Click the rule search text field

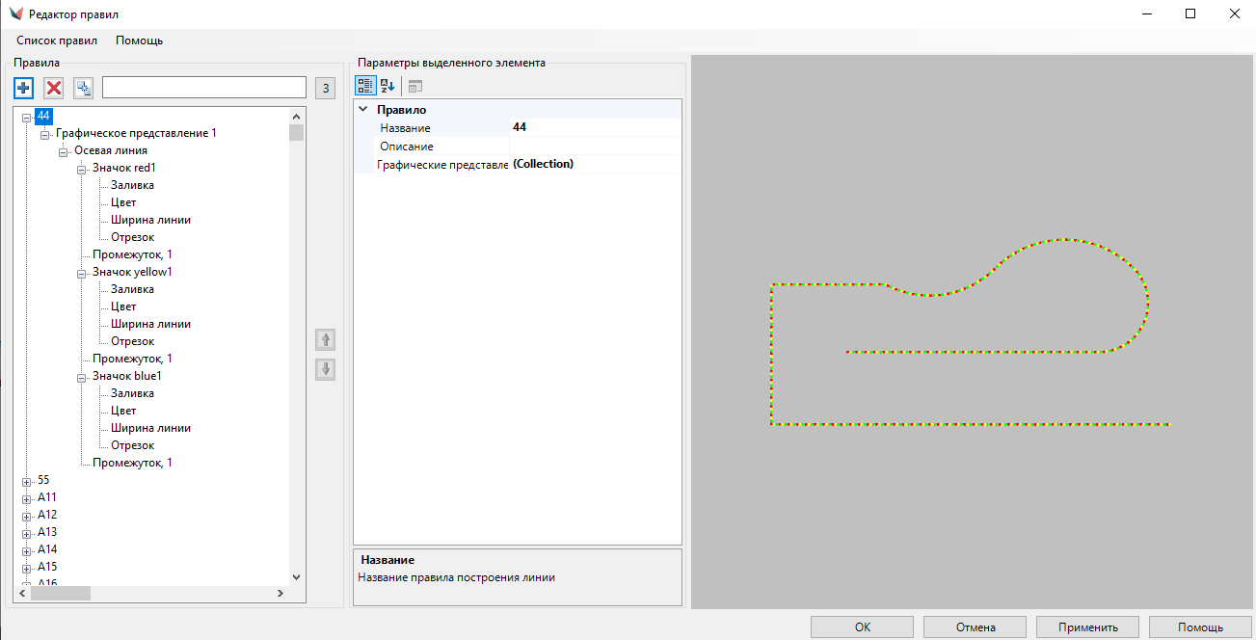tap(204, 89)
